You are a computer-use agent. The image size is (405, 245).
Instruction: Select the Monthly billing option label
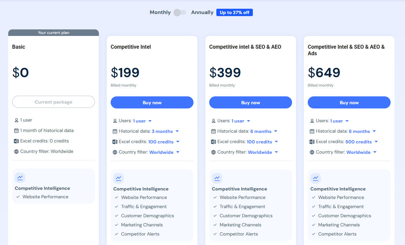[160, 12]
